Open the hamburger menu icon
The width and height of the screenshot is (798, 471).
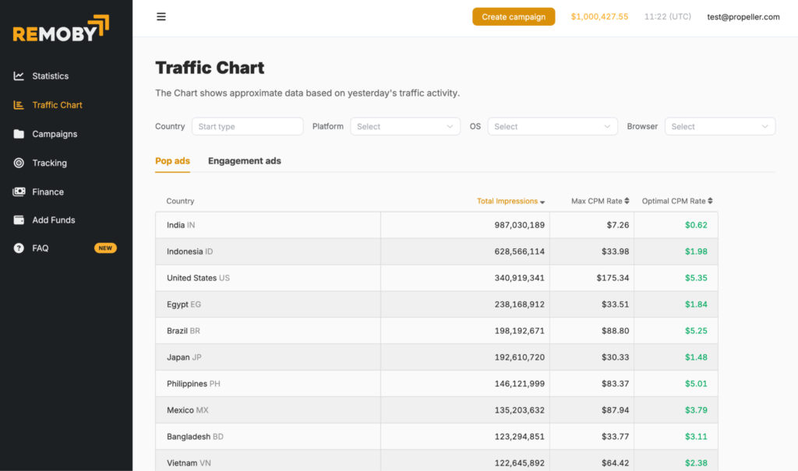pos(161,17)
